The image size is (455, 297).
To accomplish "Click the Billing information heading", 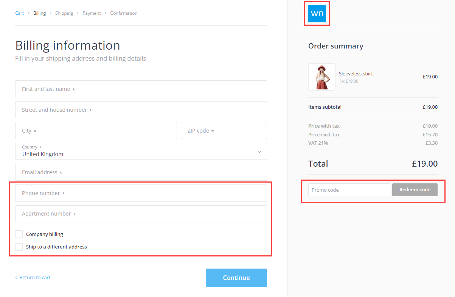I will 68,45.
